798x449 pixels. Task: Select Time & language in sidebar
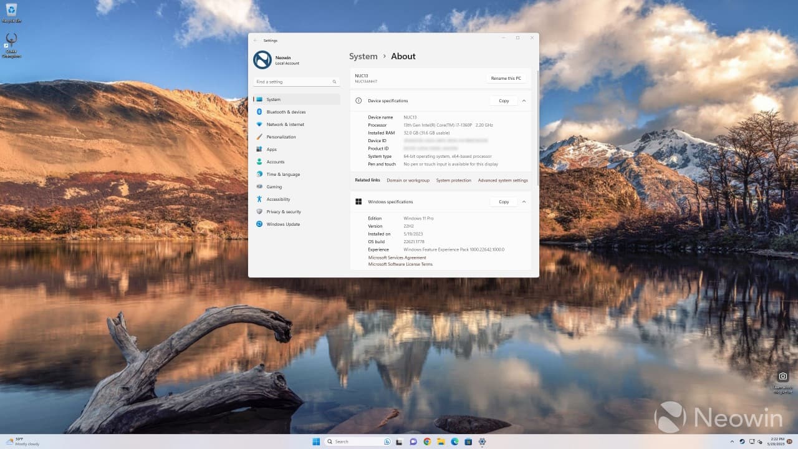click(283, 175)
